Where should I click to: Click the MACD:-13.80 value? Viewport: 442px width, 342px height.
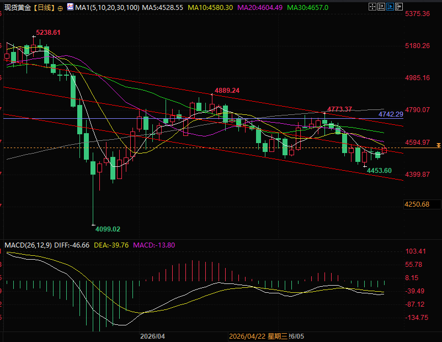click(154, 245)
